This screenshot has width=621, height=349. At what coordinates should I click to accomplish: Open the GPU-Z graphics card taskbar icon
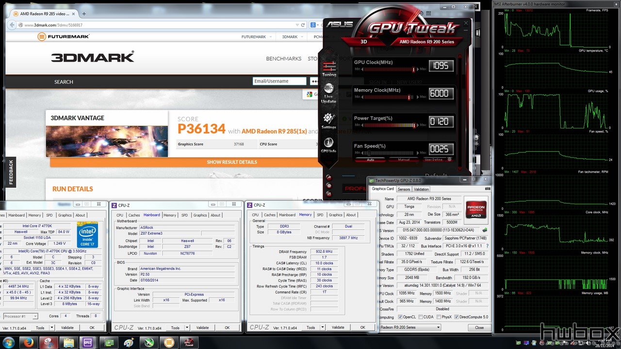click(109, 342)
